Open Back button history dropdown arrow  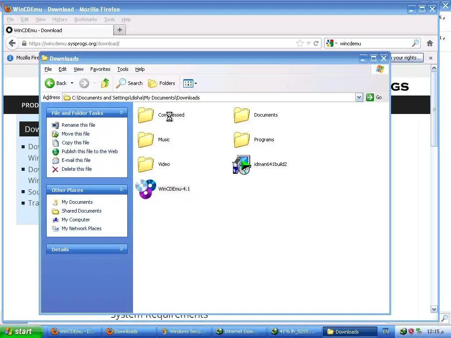[72, 83]
